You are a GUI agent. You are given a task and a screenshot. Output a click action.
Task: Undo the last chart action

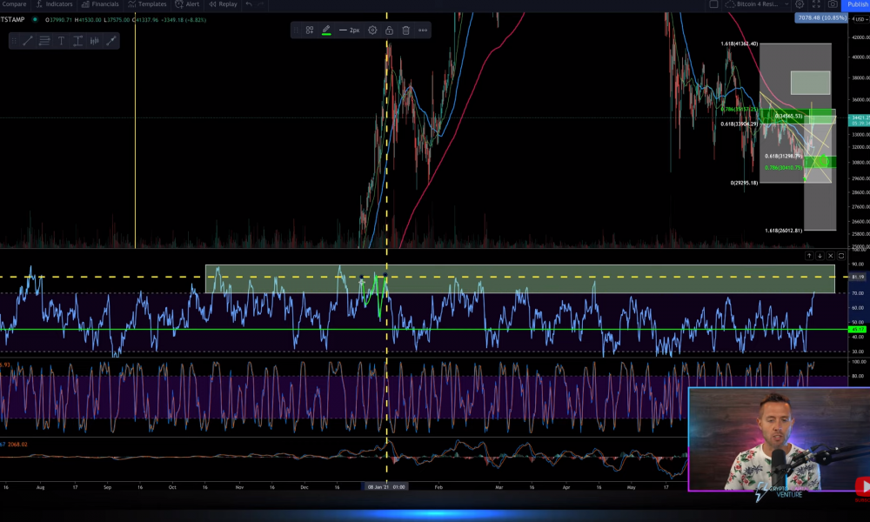[249, 3]
